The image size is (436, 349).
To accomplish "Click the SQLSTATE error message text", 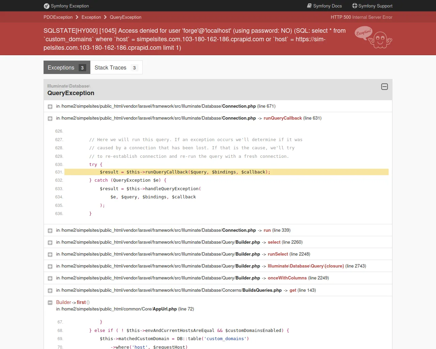I will [x=194, y=39].
